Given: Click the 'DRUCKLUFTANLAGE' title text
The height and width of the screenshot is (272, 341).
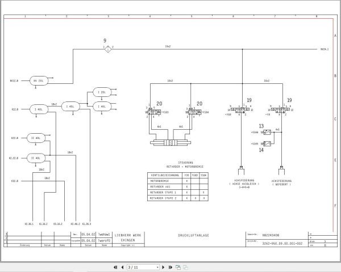Looking at the screenshot, I should pos(194,235).
